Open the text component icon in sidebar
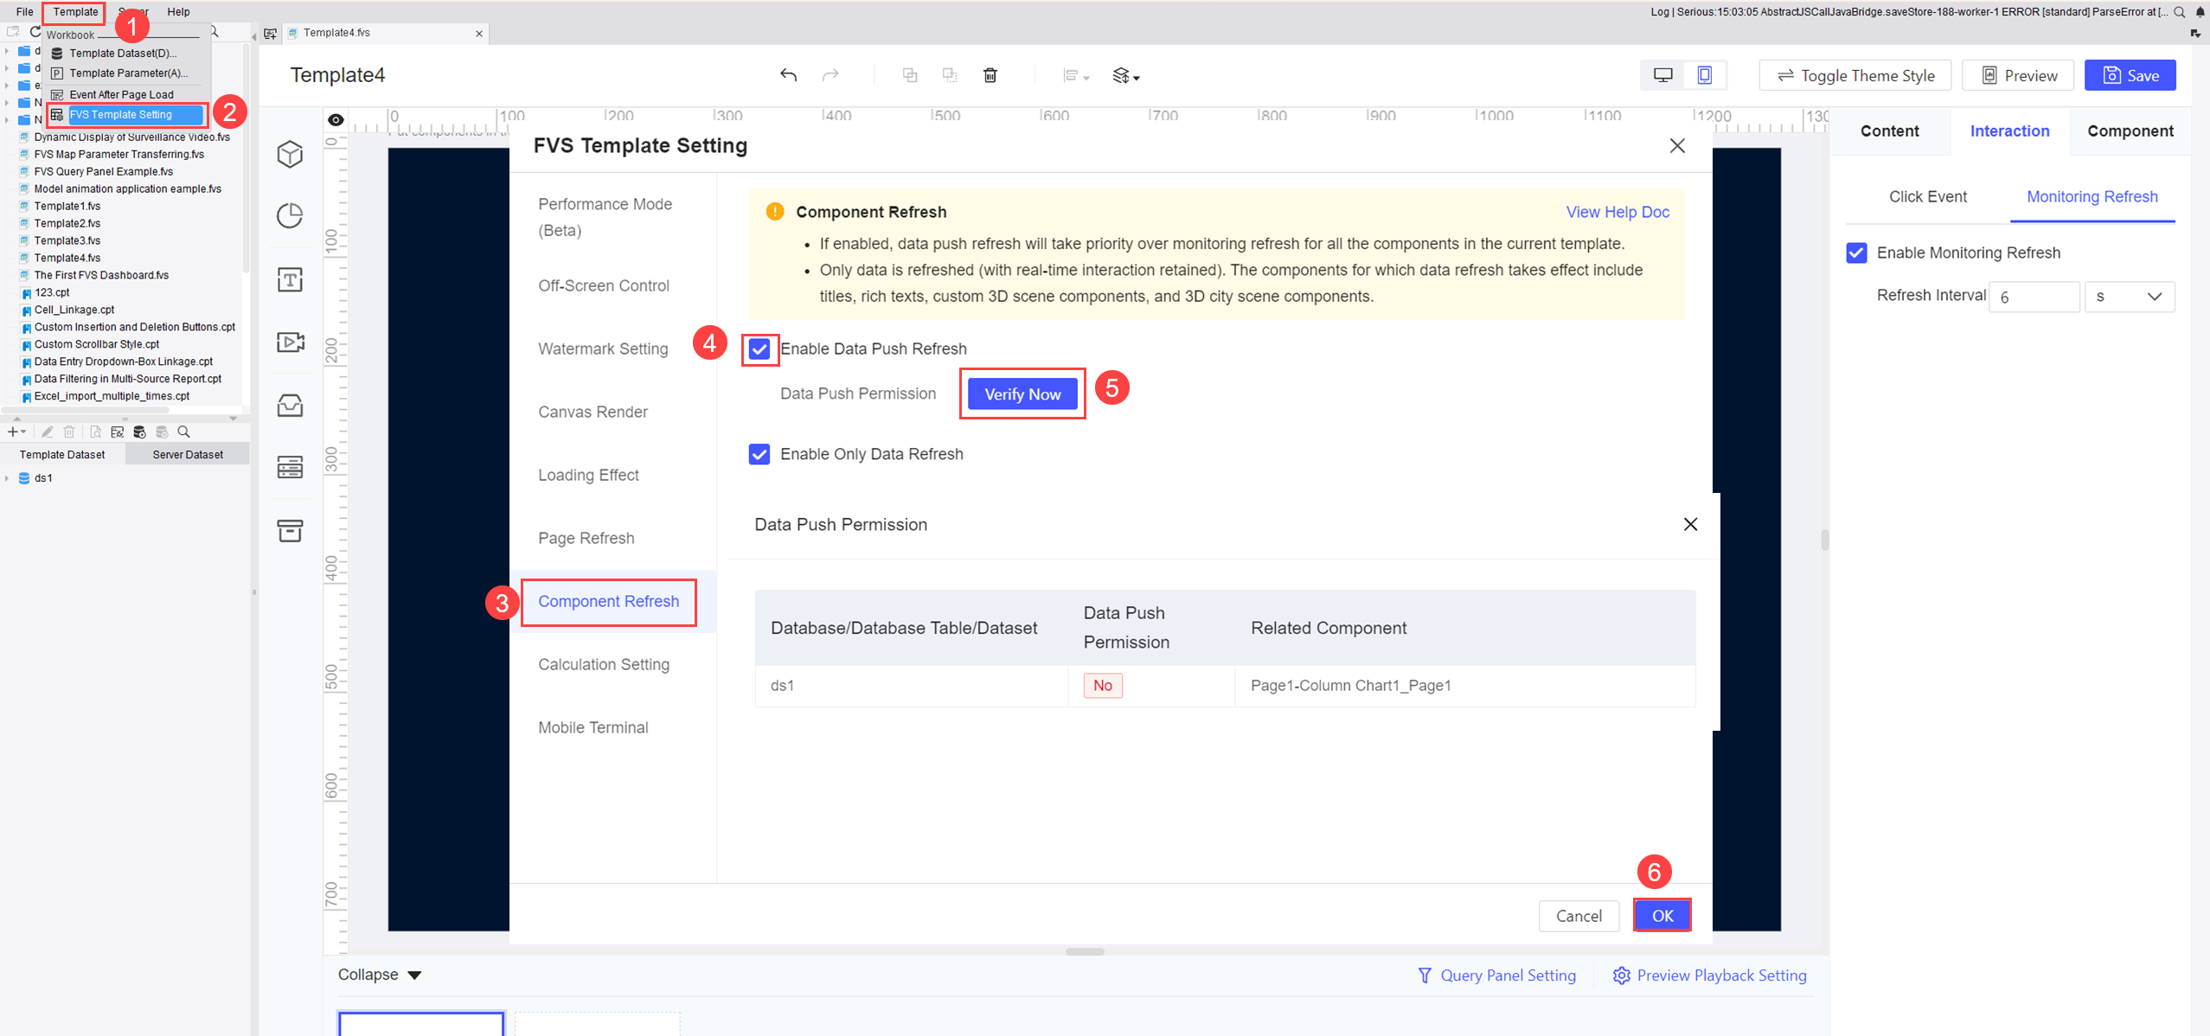2210x1036 pixels. pos(289,279)
